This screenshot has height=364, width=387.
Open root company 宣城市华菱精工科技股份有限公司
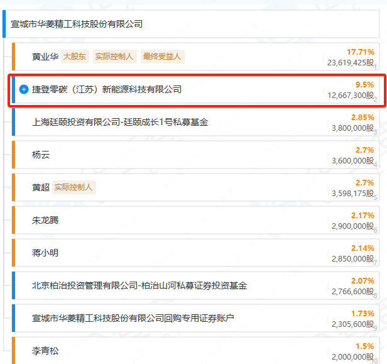pos(77,24)
